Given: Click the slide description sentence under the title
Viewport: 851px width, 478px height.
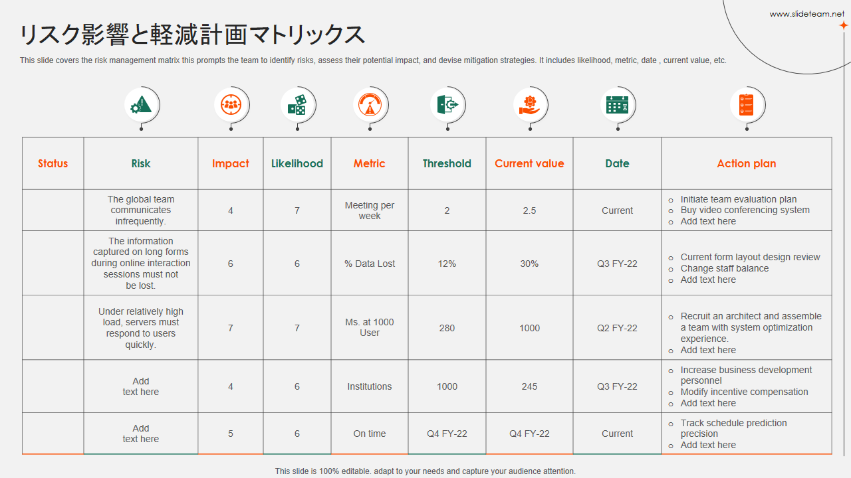Looking at the screenshot, I should click(373, 60).
